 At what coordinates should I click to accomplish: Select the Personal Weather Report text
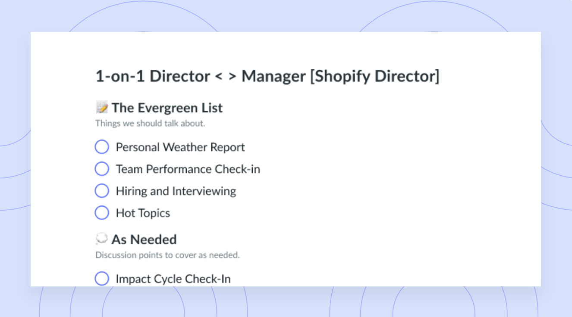point(180,147)
